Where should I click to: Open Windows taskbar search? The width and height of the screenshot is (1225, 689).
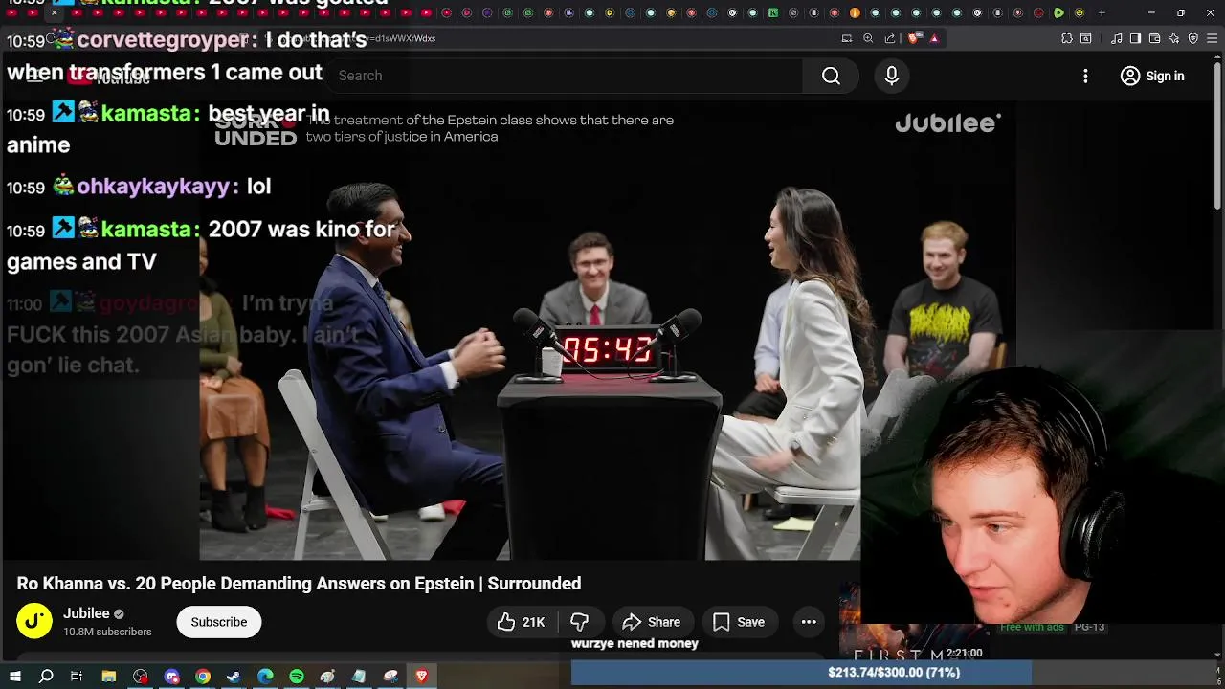(46, 677)
